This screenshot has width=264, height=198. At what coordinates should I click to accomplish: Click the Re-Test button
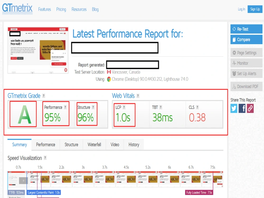246,29
